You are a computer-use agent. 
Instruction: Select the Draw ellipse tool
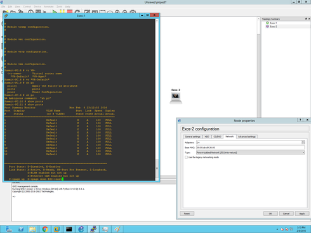(x=110, y=12)
